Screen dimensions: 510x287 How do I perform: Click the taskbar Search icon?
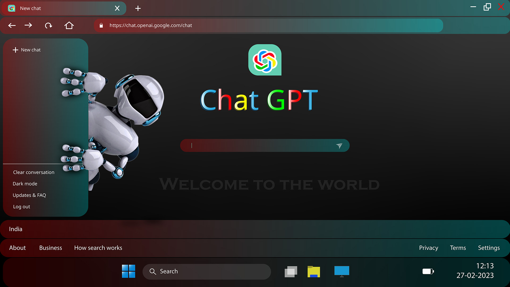(x=153, y=271)
